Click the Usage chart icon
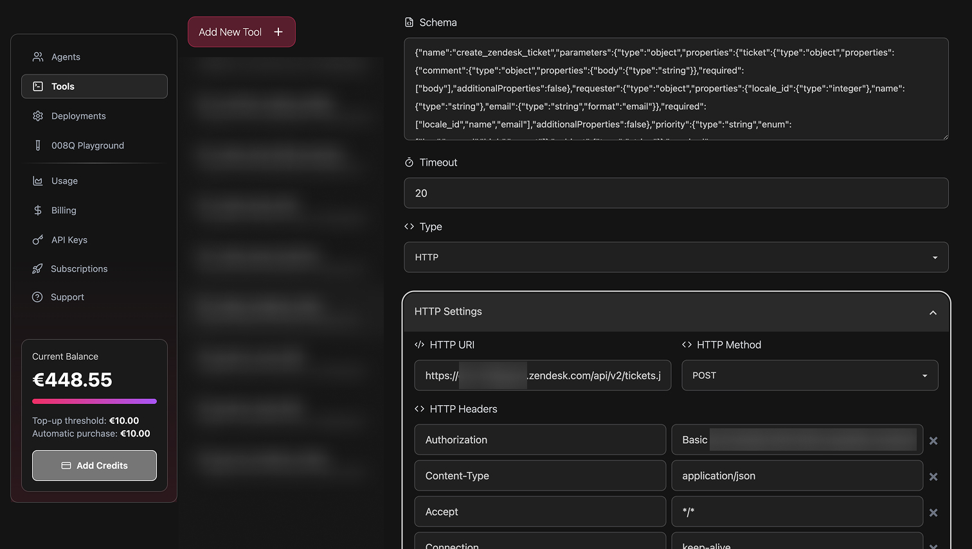972x549 pixels. click(x=38, y=181)
